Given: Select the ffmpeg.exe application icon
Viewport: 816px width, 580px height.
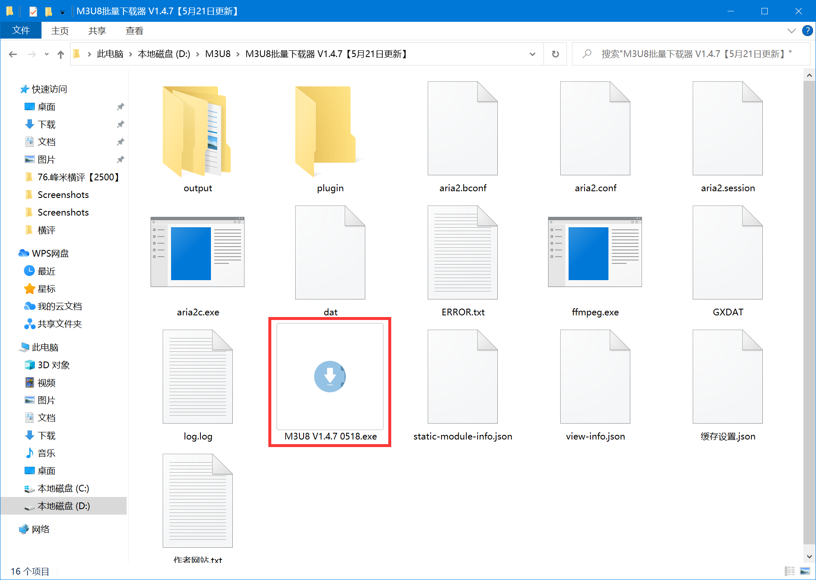Looking at the screenshot, I should [595, 252].
